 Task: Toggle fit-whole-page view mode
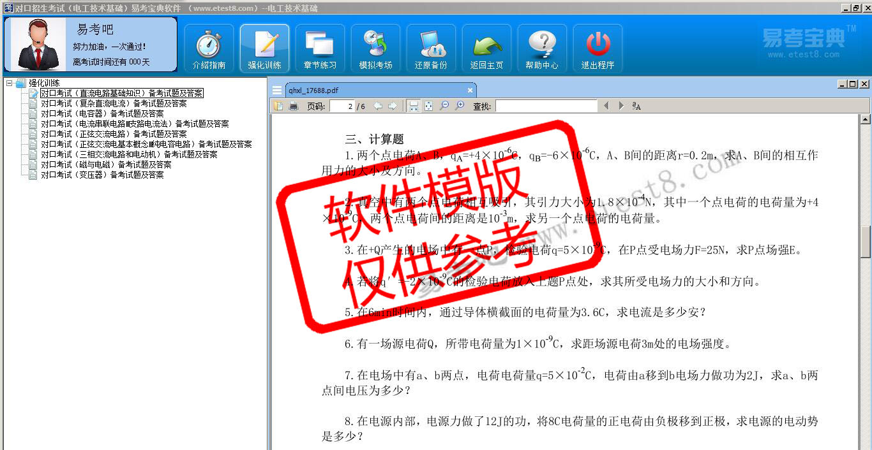pyautogui.click(x=429, y=106)
